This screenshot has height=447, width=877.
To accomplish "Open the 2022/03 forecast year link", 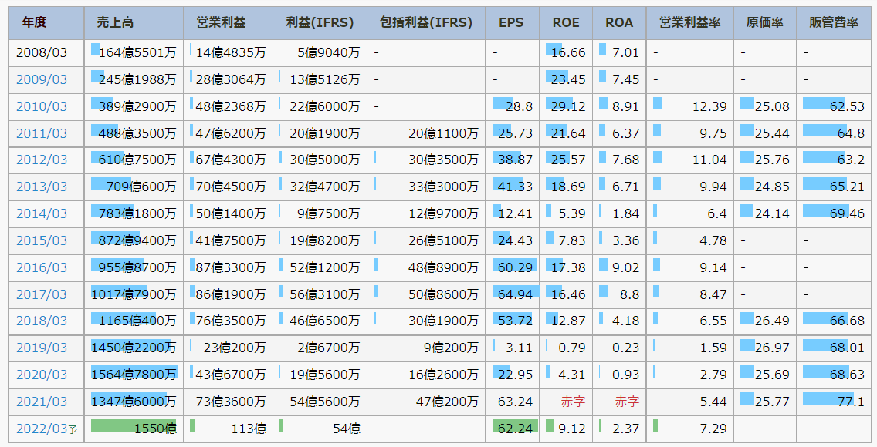I will coord(46,429).
